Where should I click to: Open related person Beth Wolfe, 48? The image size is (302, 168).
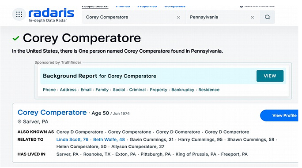[109, 139]
